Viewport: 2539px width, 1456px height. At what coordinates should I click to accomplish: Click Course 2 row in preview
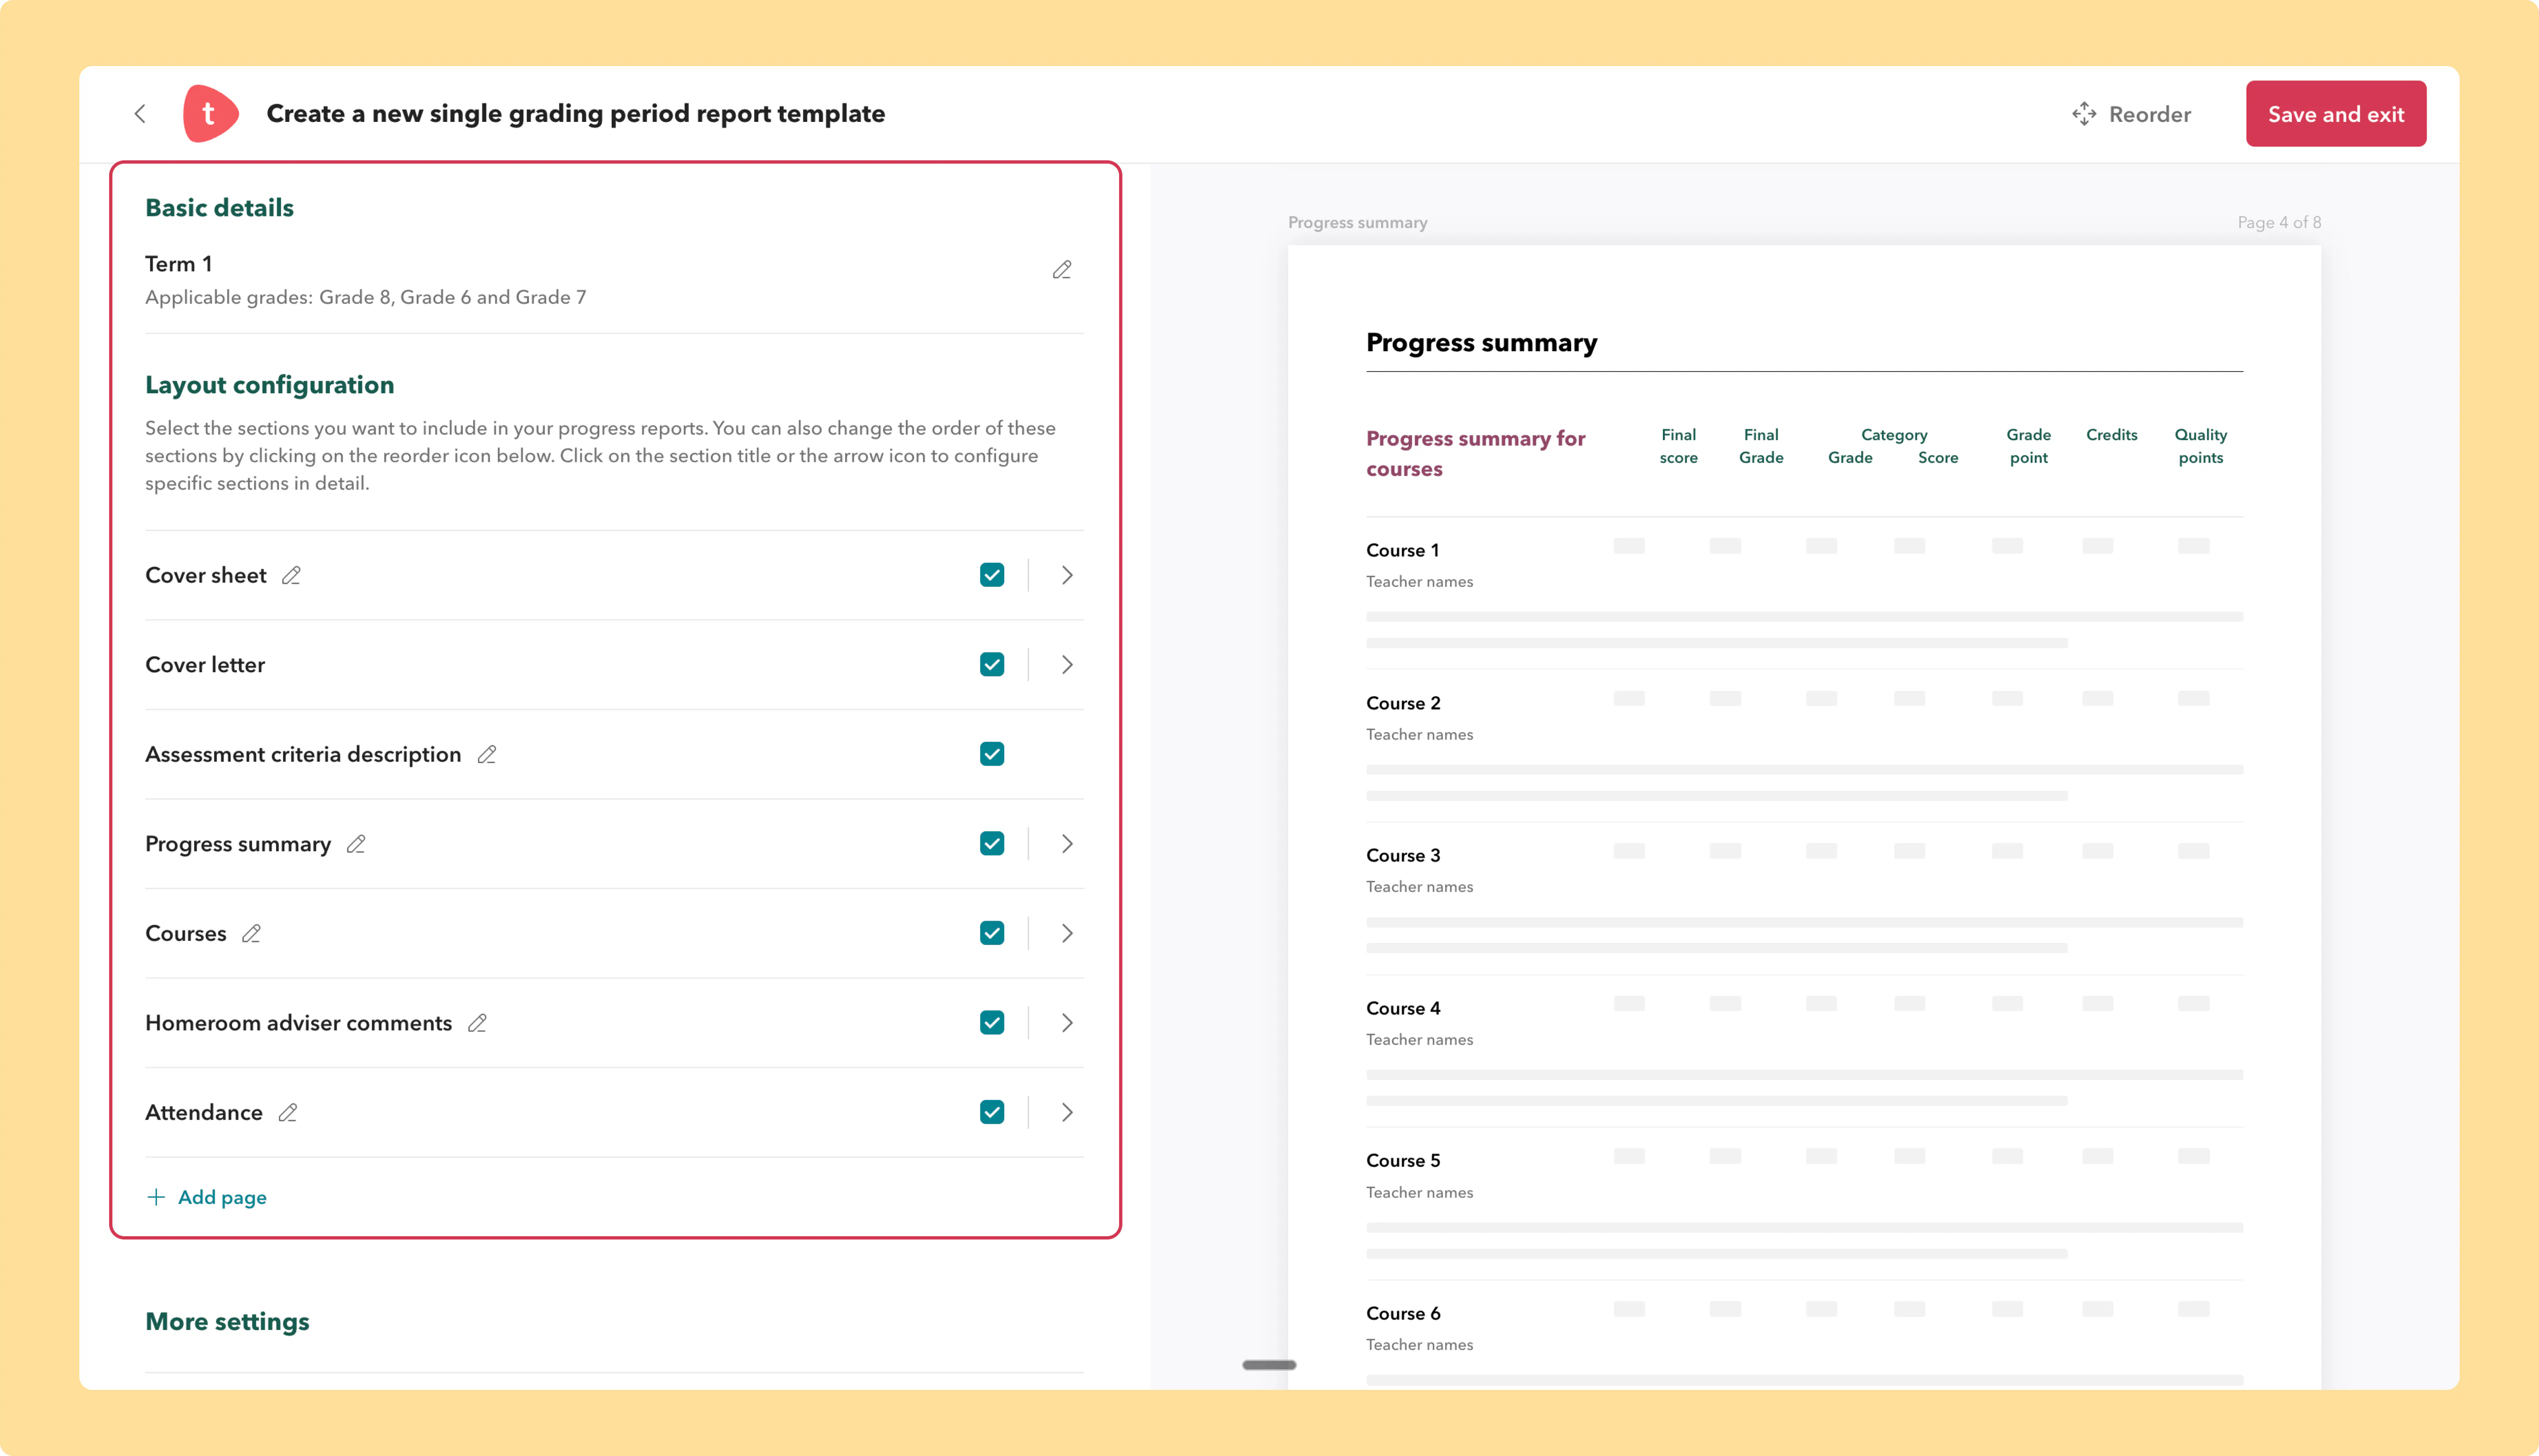[1804, 746]
